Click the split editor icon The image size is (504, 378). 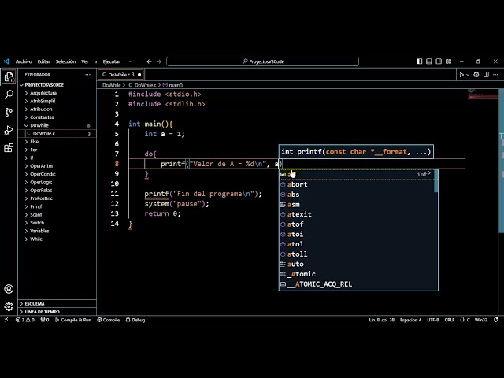tap(487, 75)
